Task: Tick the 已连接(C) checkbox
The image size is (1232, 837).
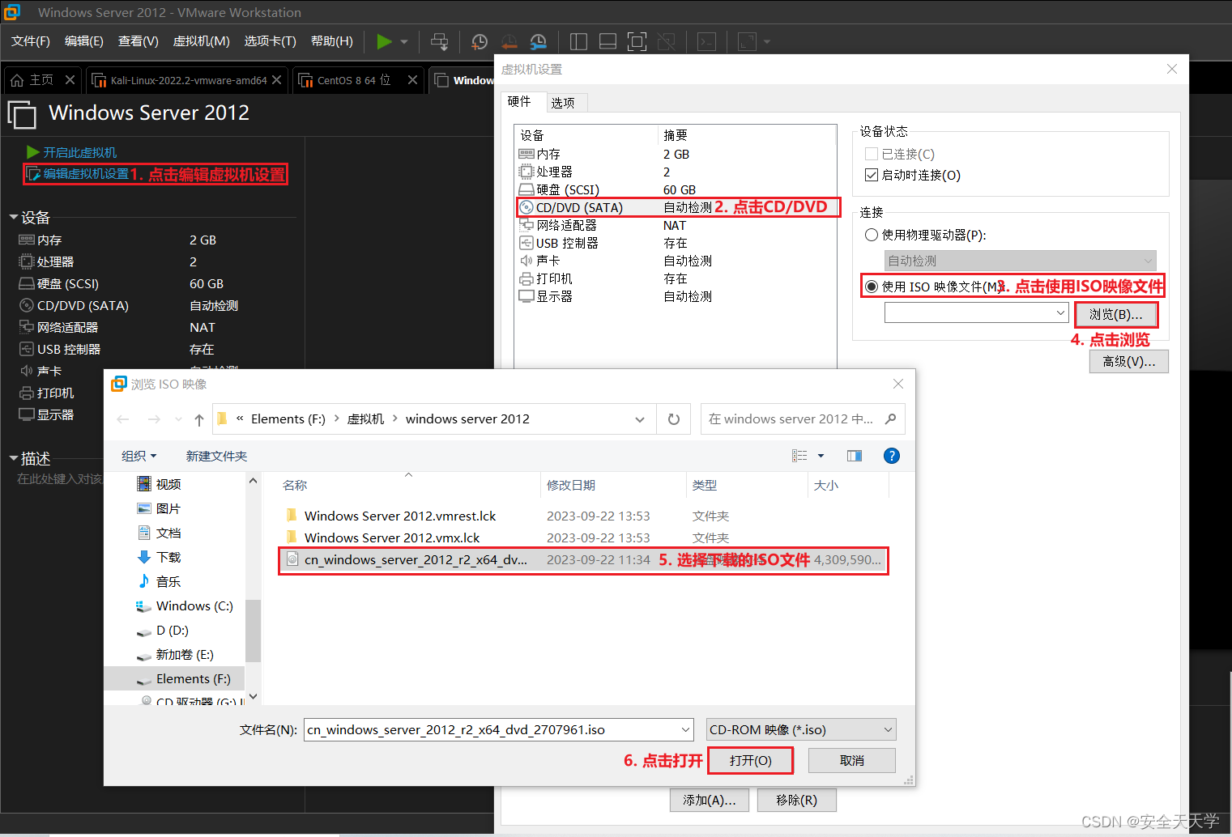Action: point(872,154)
